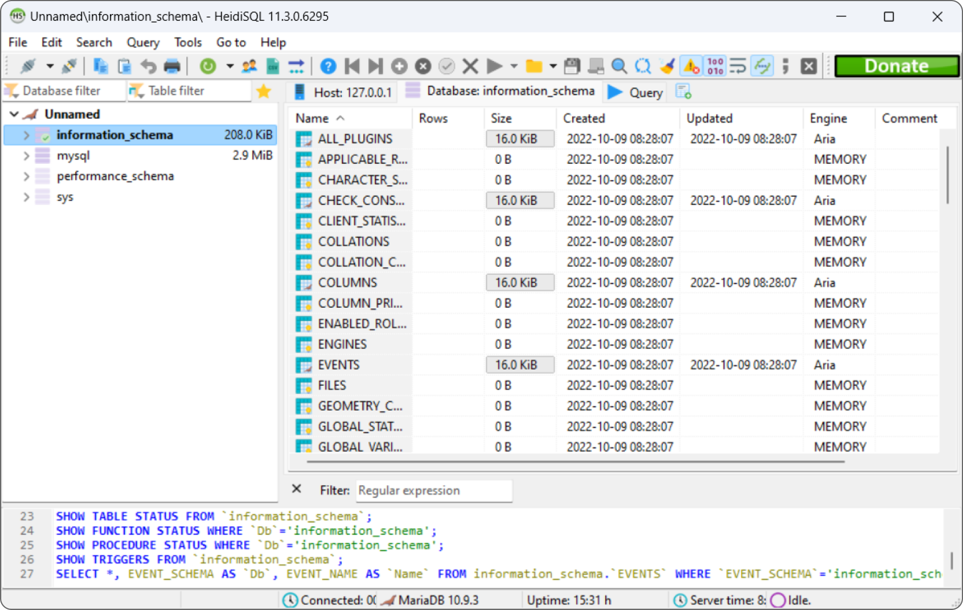Open the Help menu
This screenshot has height=610, width=963.
273,42
